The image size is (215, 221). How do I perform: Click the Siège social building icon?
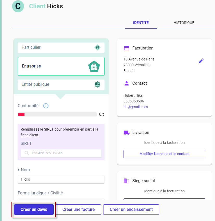click(126, 181)
